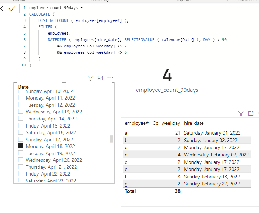Click the employee_count_90days card label
259x213 pixels.
[x=167, y=90]
